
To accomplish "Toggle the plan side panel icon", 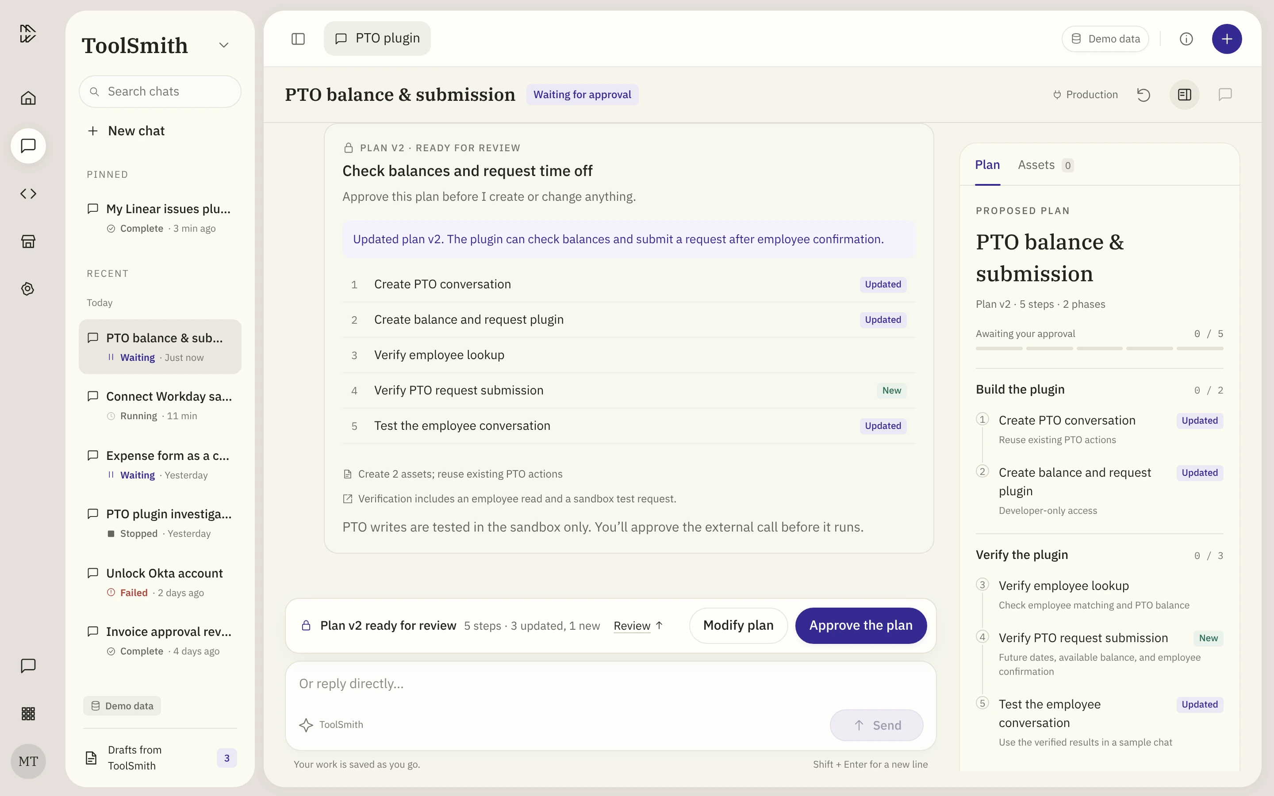I will pyautogui.click(x=1185, y=95).
